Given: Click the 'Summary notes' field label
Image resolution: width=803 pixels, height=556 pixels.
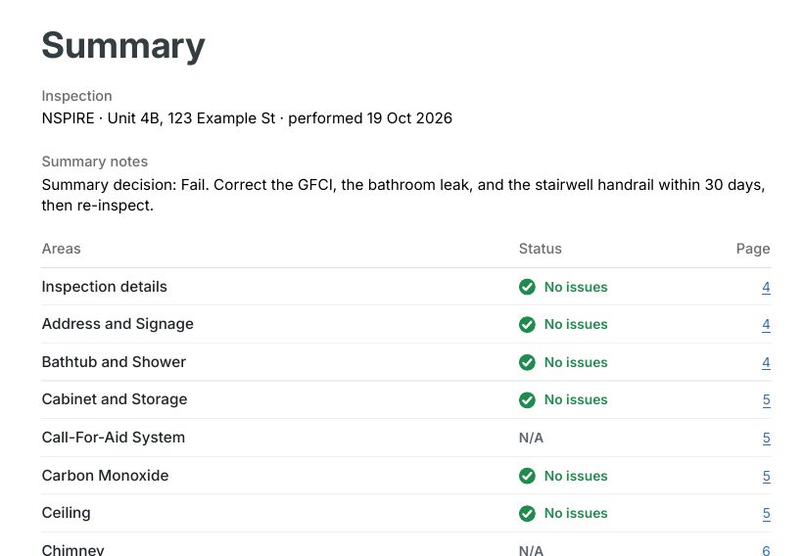Looking at the screenshot, I should pyautogui.click(x=95, y=162).
